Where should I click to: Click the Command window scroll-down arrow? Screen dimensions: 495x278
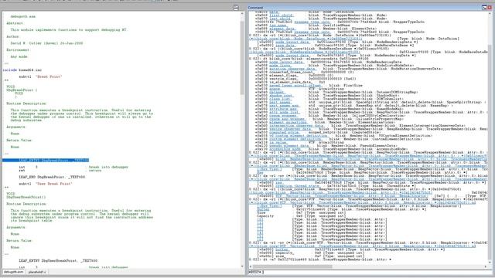click(490, 263)
